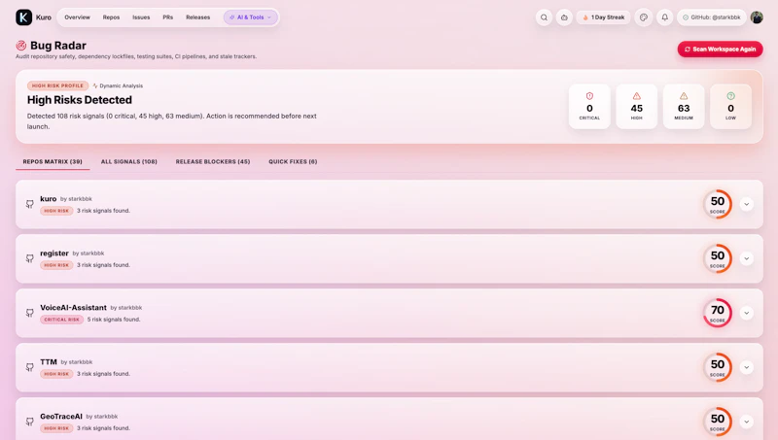Click the Dynamic Analysis pulse icon
Screen dimensions: 778x440
coord(94,85)
